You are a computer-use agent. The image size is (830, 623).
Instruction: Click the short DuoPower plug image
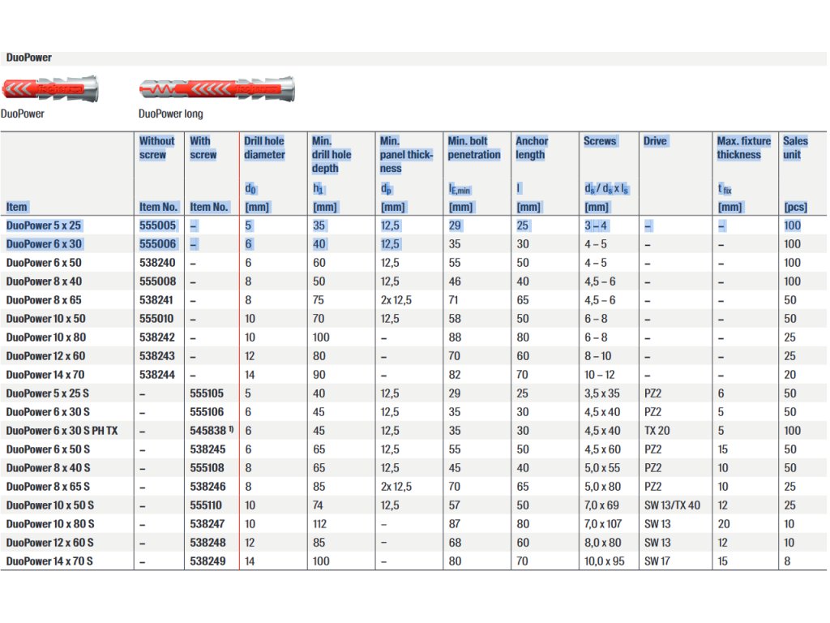pos(50,88)
